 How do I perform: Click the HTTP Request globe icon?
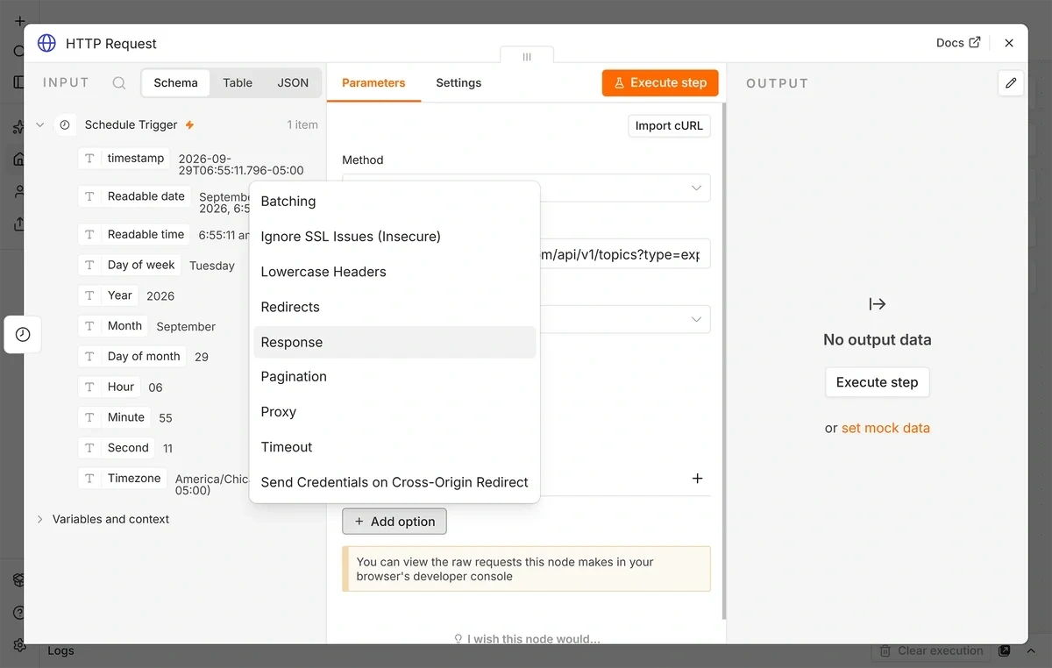(47, 43)
